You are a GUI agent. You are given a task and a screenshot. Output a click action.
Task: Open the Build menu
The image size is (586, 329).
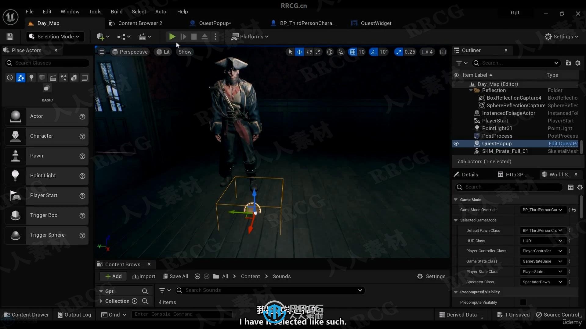[117, 12]
